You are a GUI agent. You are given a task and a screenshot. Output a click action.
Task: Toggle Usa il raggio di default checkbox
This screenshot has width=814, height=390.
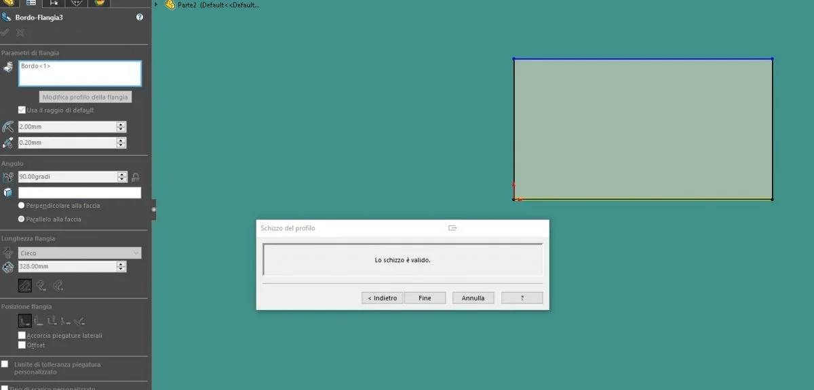22,110
